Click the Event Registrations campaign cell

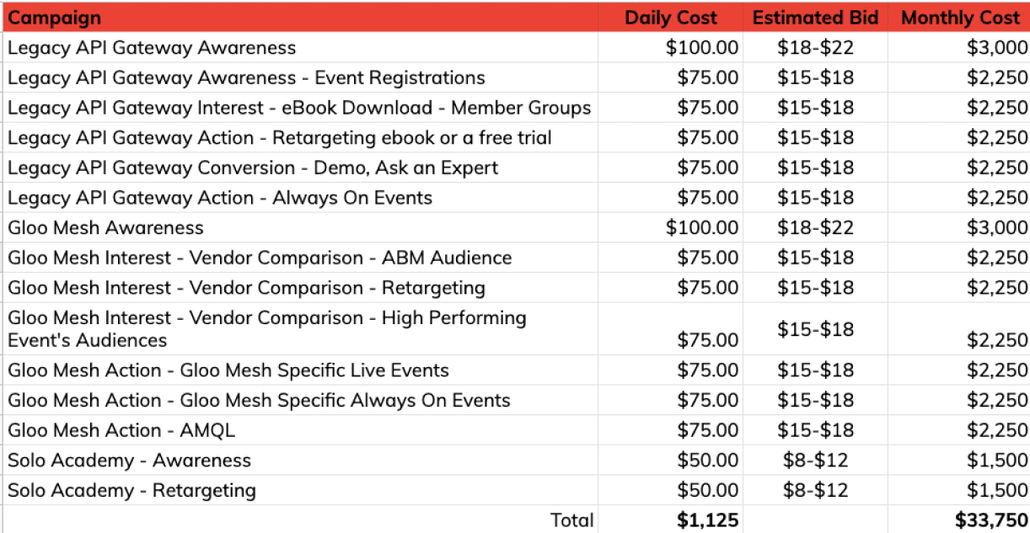pyautogui.click(x=246, y=78)
